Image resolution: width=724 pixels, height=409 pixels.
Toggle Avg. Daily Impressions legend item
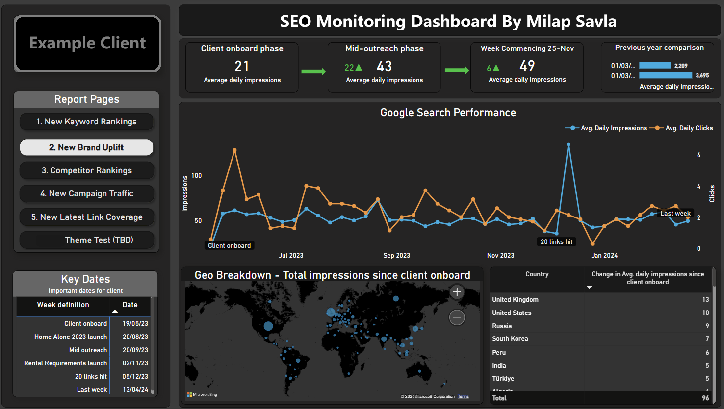tap(606, 128)
